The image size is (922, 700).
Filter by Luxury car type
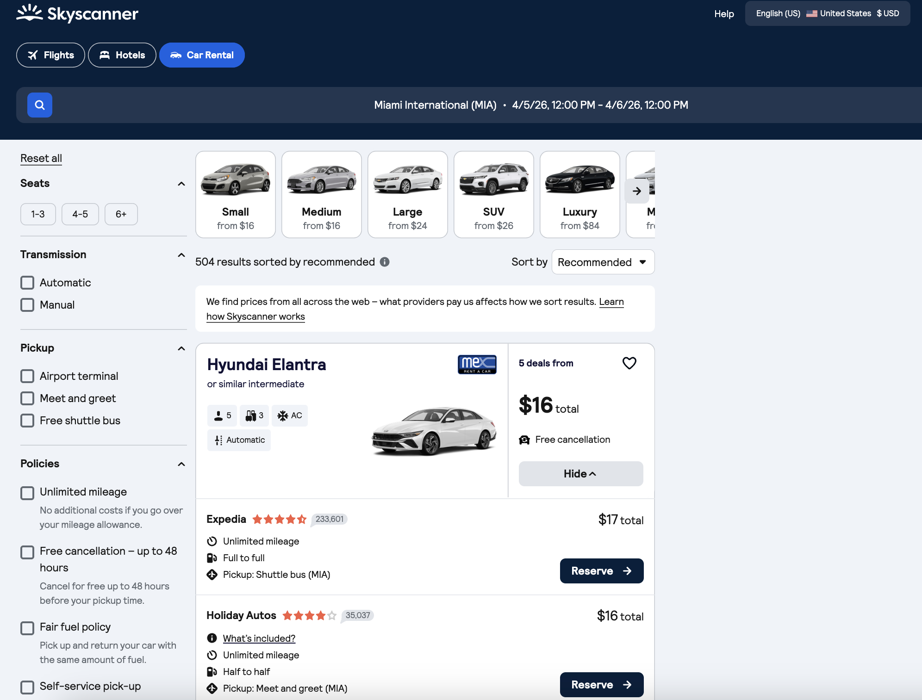pyautogui.click(x=580, y=194)
